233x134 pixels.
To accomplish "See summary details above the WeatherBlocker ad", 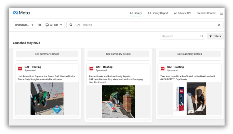I will point(47,54).
